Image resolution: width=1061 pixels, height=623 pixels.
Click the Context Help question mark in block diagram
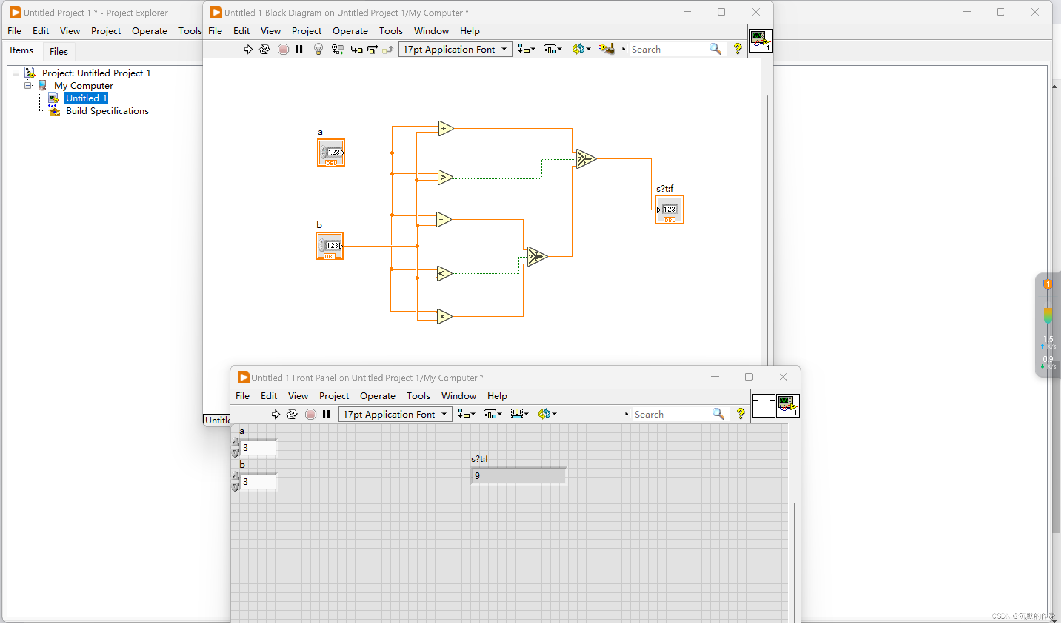click(x=737, y=49)
